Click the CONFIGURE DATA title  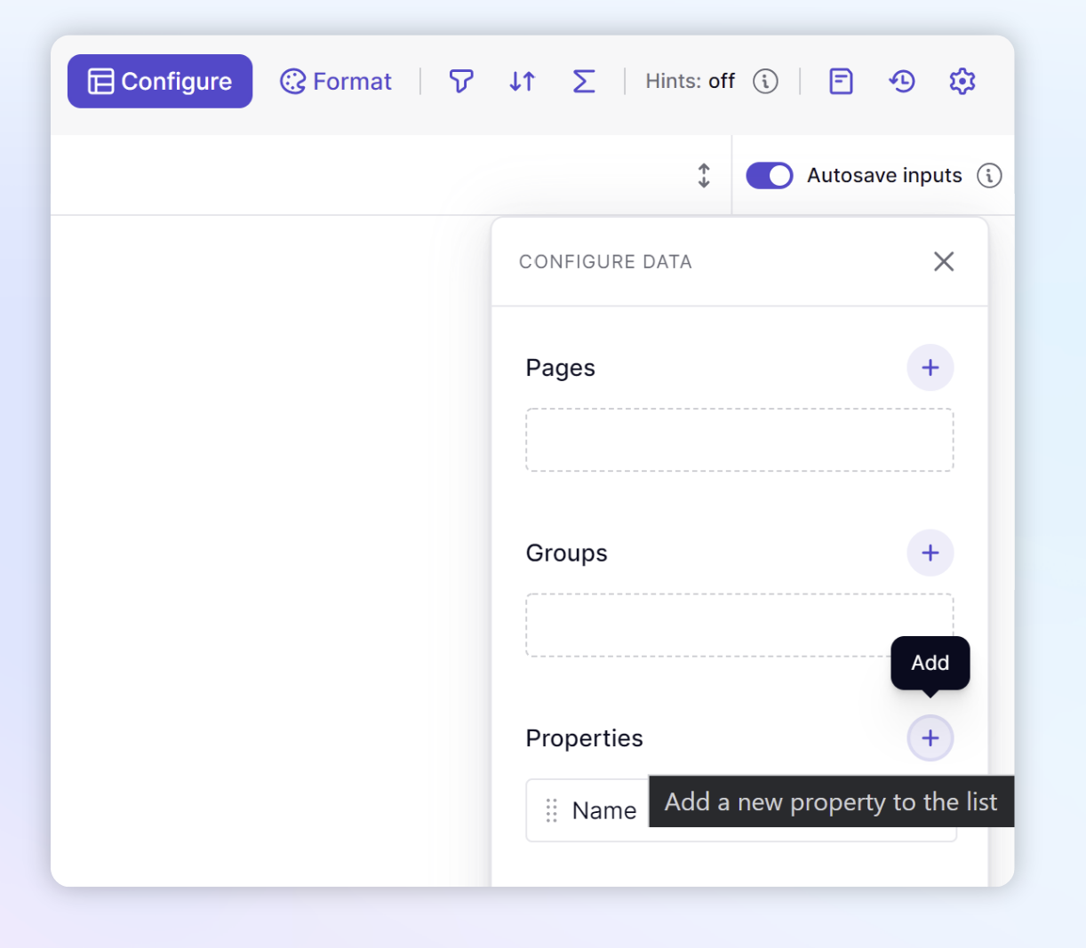(605, 262)
